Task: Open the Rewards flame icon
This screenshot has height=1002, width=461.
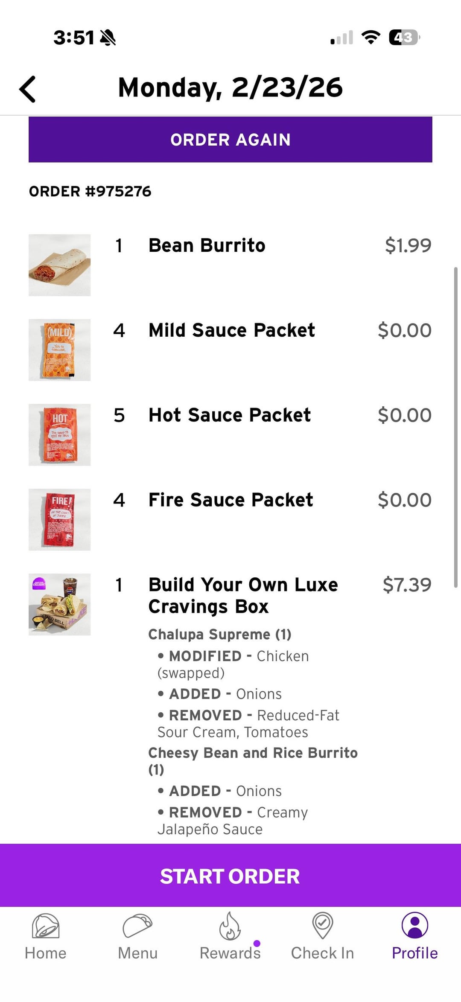Action: (x=230, y=926)
